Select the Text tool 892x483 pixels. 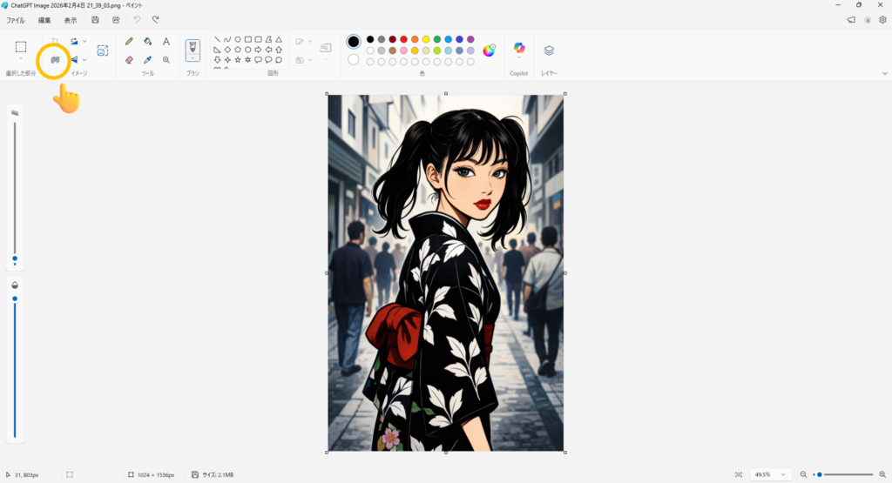(166, 41)
